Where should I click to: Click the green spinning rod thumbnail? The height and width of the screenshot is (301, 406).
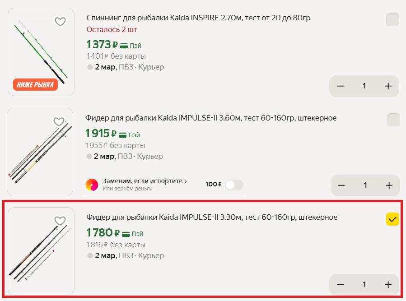[x=41, y=50]
